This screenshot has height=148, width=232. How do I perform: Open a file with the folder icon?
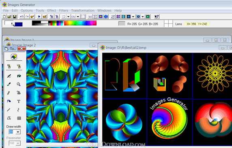click(x=9, y=17)
